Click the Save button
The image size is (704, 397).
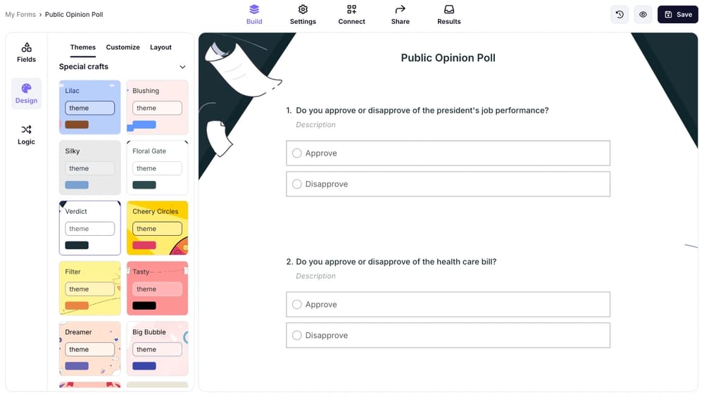coord(678,14)
